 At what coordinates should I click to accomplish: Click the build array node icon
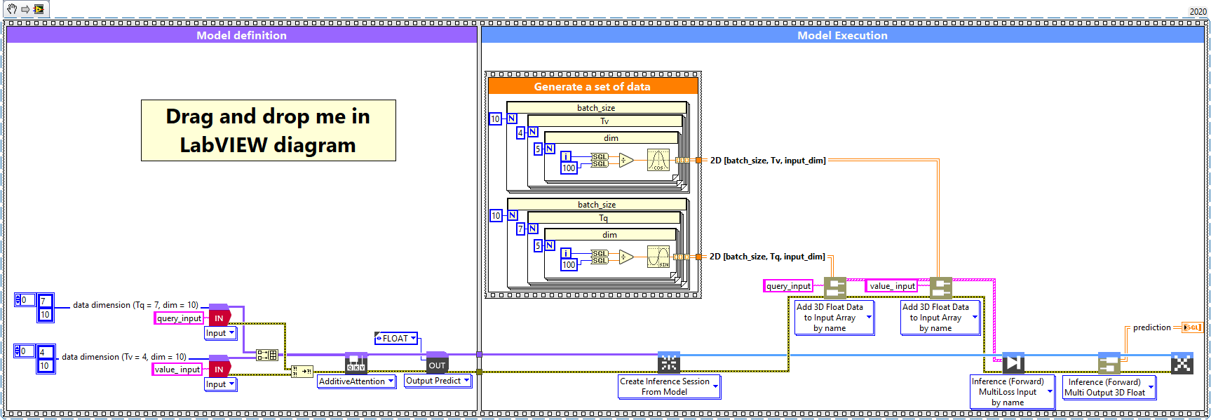pos(266,355)
